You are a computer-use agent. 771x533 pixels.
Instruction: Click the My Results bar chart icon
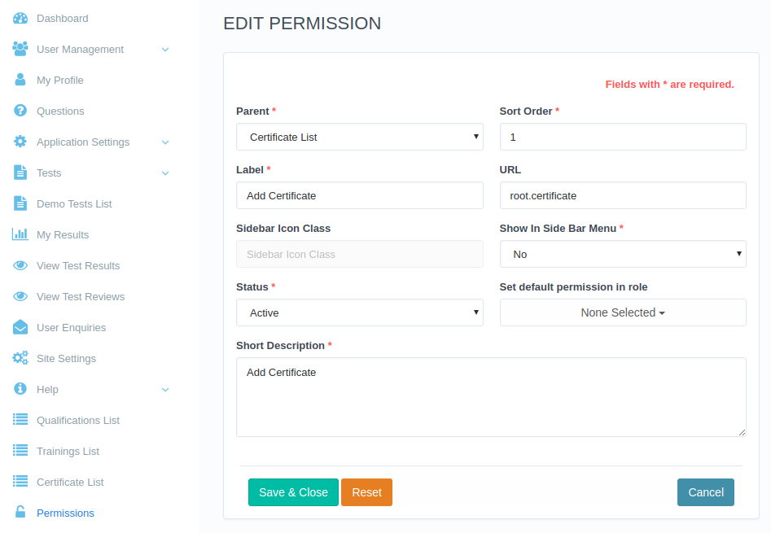coord(20,234)
